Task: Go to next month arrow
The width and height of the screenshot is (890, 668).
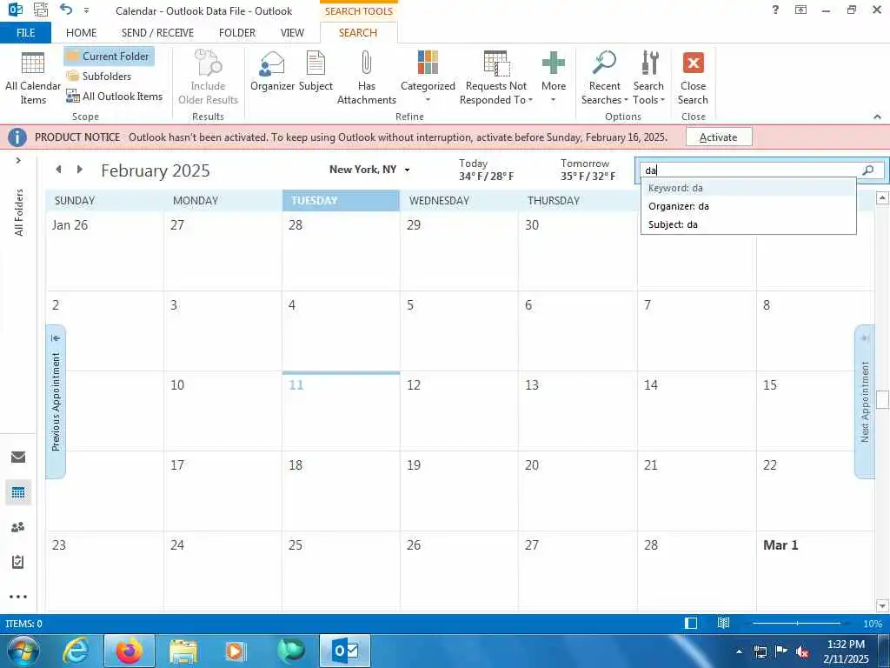Action: 79,170
